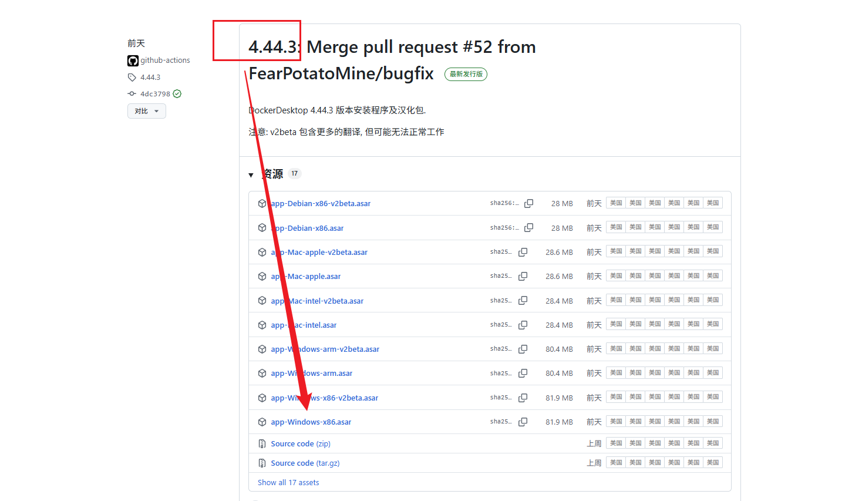The width and height of the screenshot is (852, 501).
Task: Download app-Mac-apple-v2beta.asar
Action: pos(319,252)
